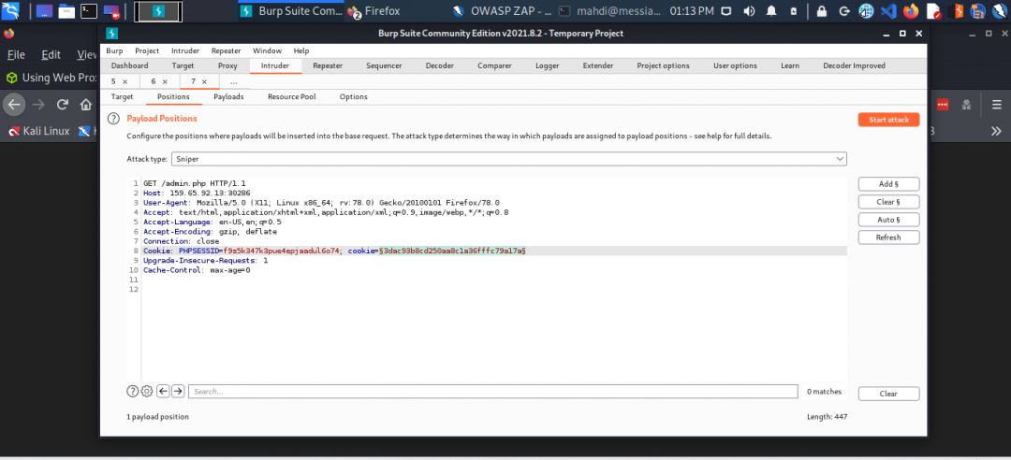This screenshot has height=460, width=1011.
Task: Click the Add § button
Action: pyautogui.click(x=888, y=184)
